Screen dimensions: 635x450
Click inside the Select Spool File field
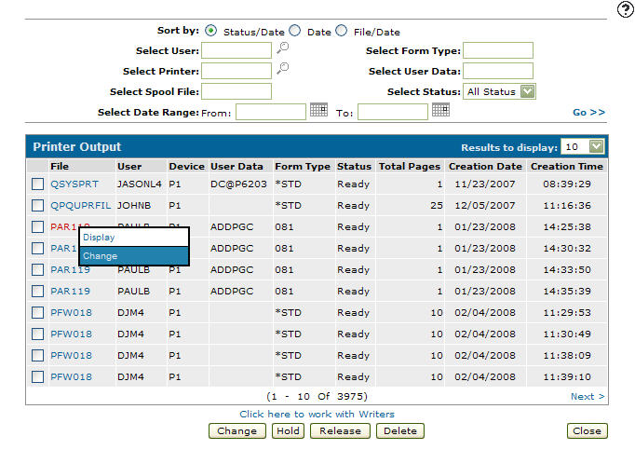click(x=236, y=91)
